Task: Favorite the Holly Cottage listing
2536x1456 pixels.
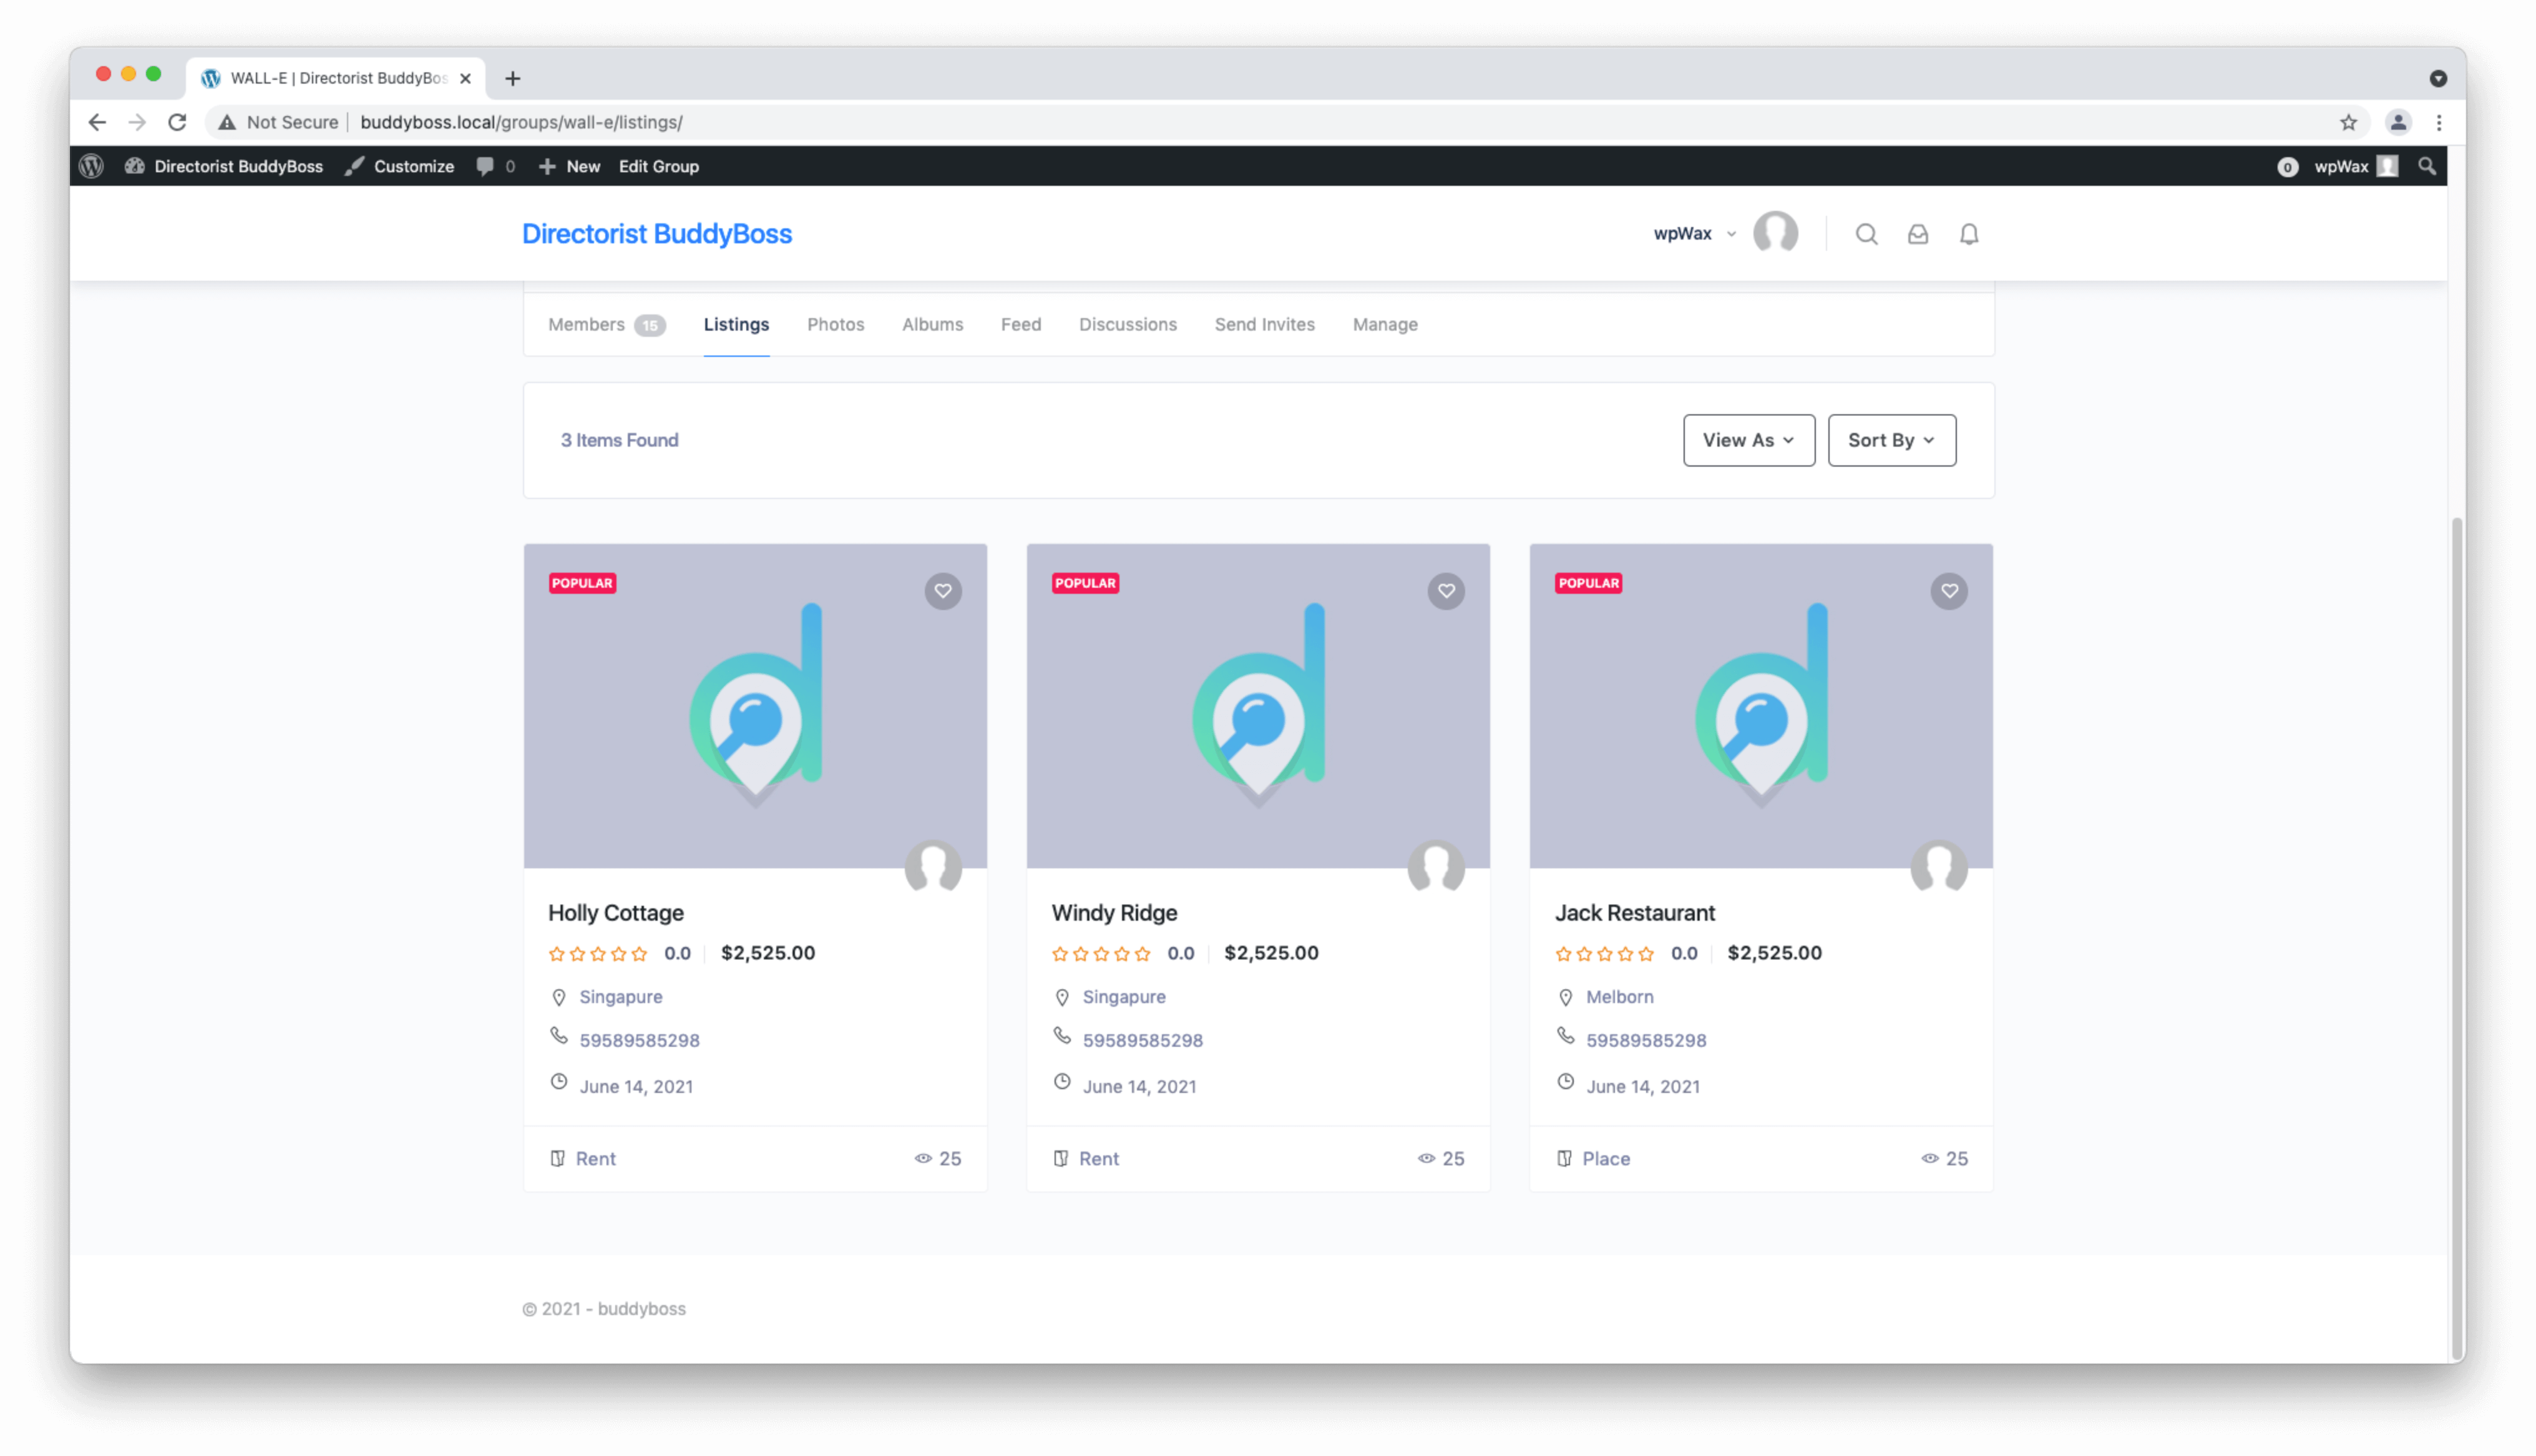Action: [943, 591]
